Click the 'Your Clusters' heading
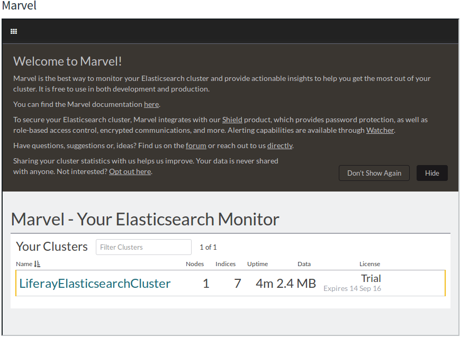The height and width of the screenshot is (337, 460). 52,247
